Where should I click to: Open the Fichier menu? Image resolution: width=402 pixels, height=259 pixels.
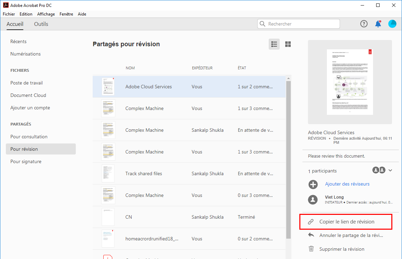9,14
